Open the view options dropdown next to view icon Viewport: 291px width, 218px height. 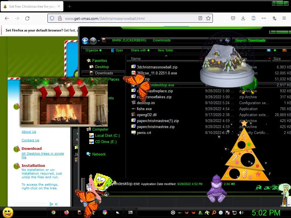pos(275,50)
